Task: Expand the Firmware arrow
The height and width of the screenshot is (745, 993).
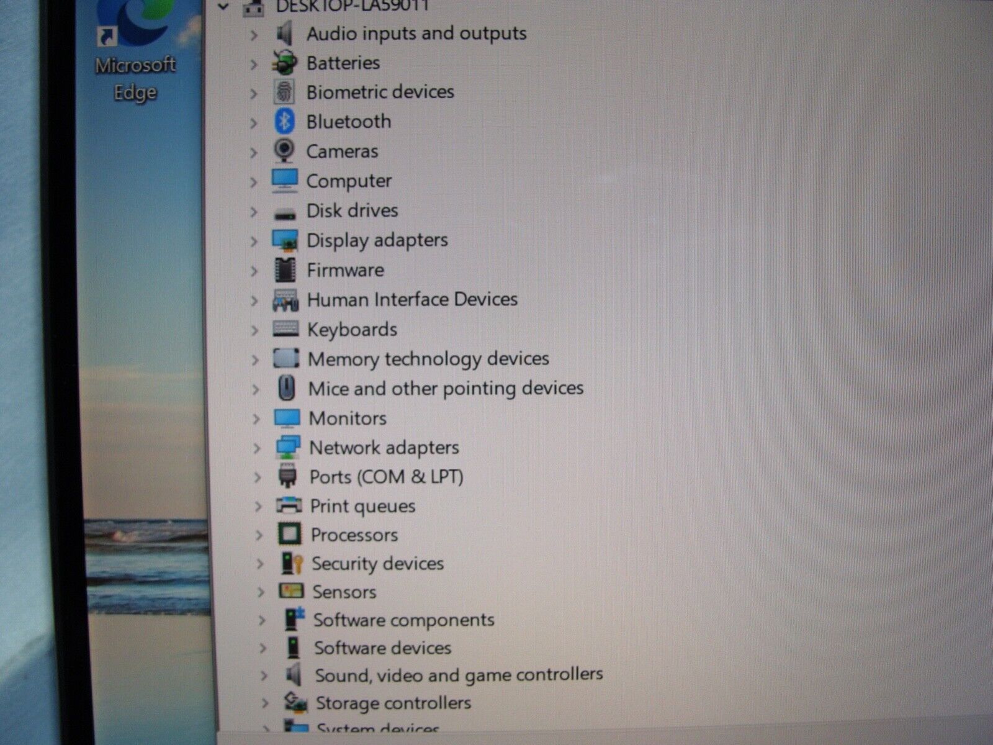Action: (x=254, y=271)
